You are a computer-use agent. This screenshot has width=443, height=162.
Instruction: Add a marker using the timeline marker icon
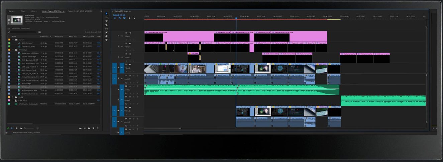tap(129, 18)
